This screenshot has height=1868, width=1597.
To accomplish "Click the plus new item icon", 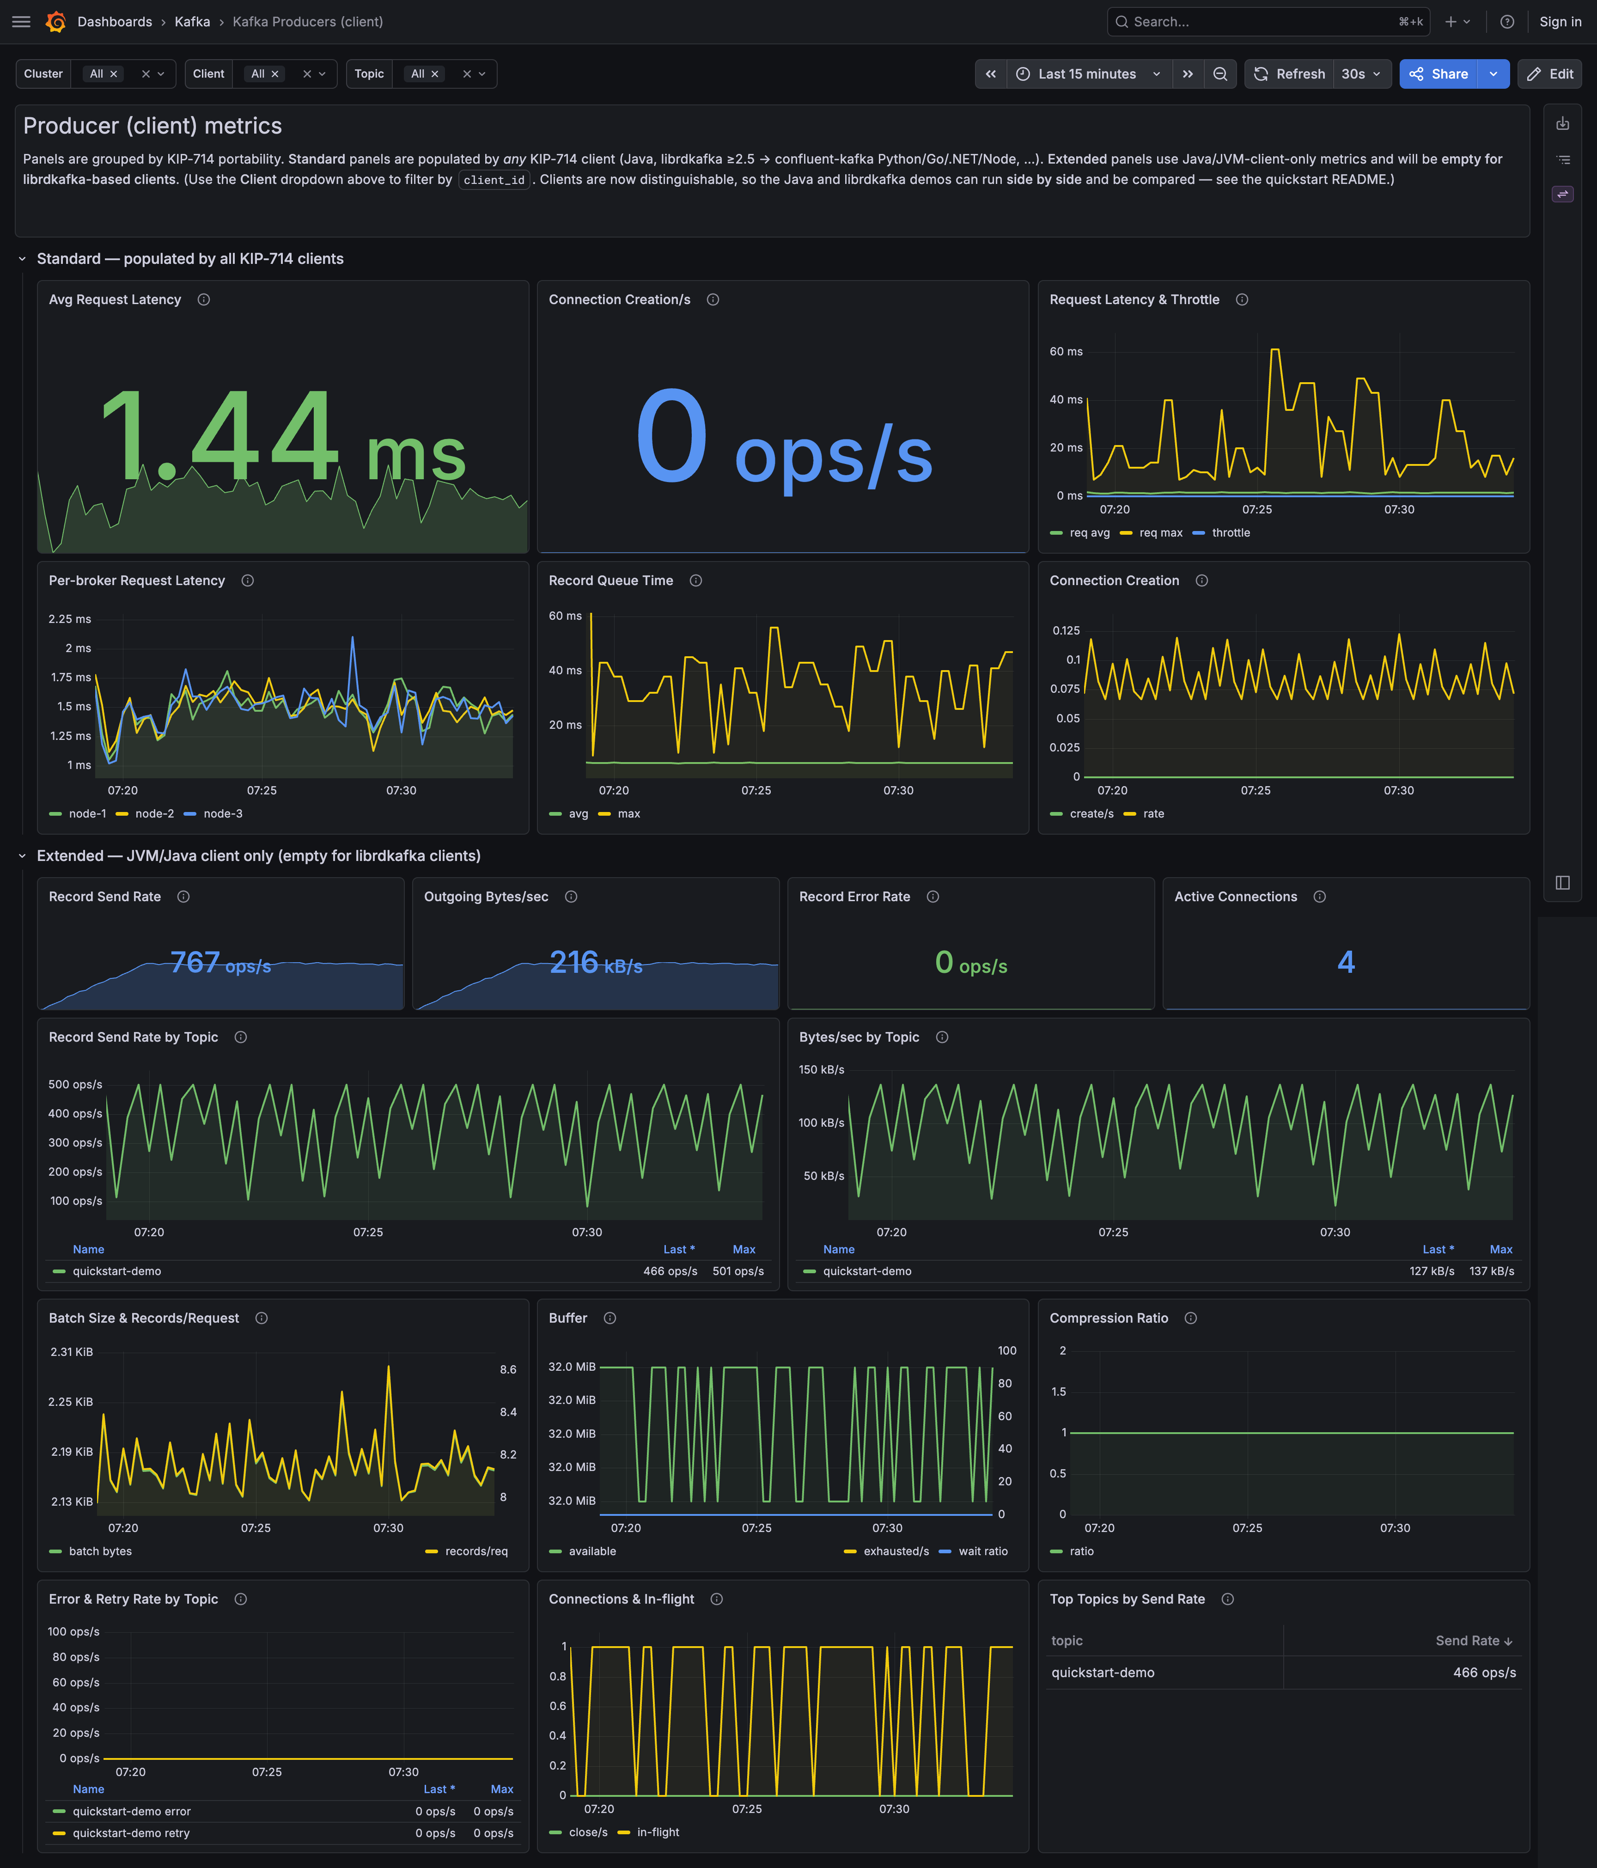I will [1450, 22].
